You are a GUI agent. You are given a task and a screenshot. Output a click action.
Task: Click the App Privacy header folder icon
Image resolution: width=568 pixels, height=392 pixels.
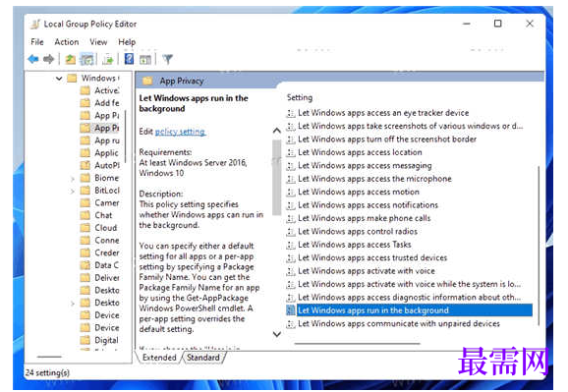[147, 81]
